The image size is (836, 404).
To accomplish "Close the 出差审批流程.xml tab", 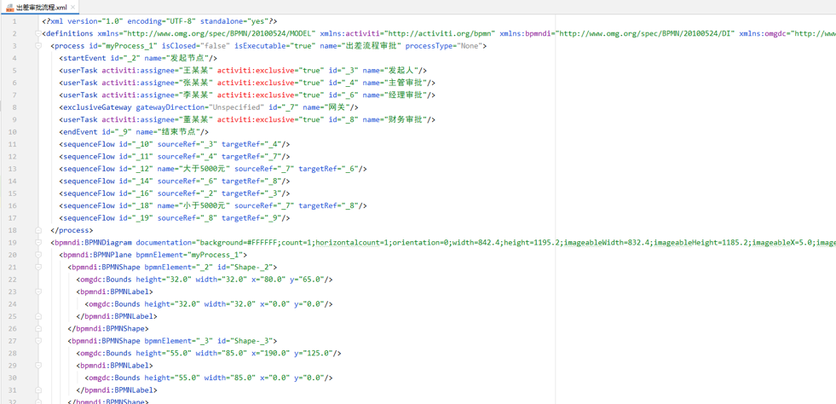I will [73, 8].
